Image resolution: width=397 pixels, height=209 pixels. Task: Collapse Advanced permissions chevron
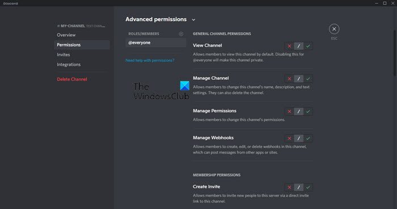pyautogui.click(x=193, y=20)
